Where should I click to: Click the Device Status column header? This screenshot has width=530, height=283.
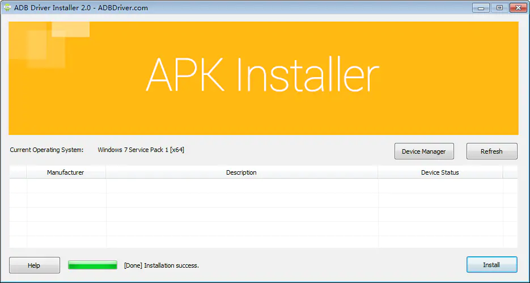pyautogui.click(x=440, y=172)
